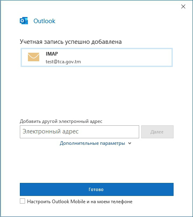
Task: Click the heading "Учетная запись успешно добавлена"
Action: point(71,42)
